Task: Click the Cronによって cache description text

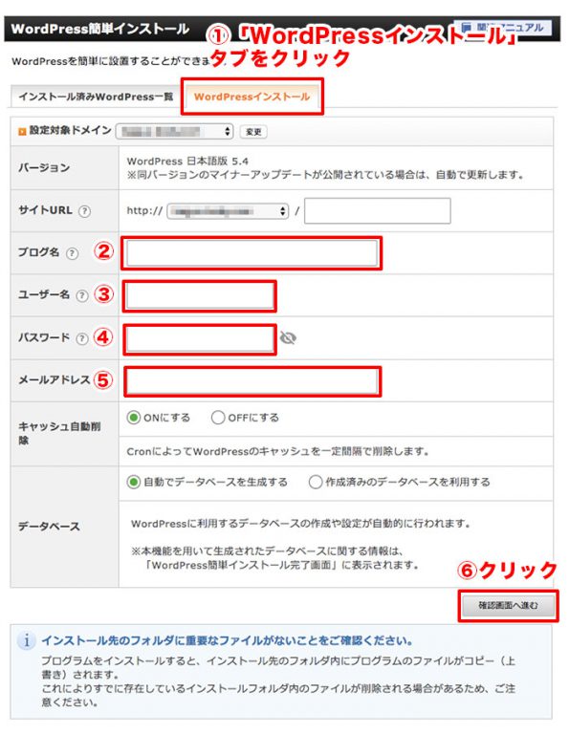Action: (x=278, y=452)
